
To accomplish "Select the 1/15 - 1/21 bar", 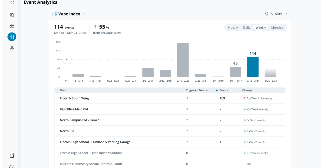I will 95,77.
